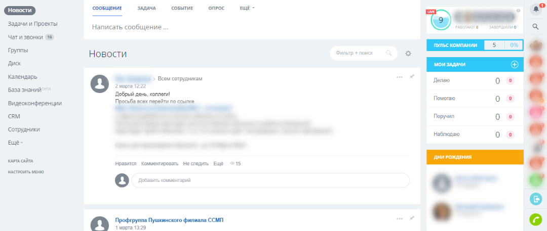The image size is (547, 231).
Task: Open the Наблюдаю tasks row
Action: coord(475,134)
